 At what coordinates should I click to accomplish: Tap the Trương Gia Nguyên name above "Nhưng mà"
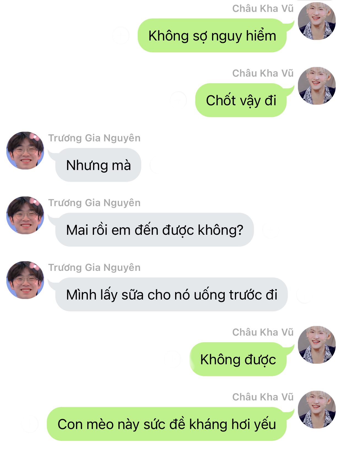(x=94, y=138)
